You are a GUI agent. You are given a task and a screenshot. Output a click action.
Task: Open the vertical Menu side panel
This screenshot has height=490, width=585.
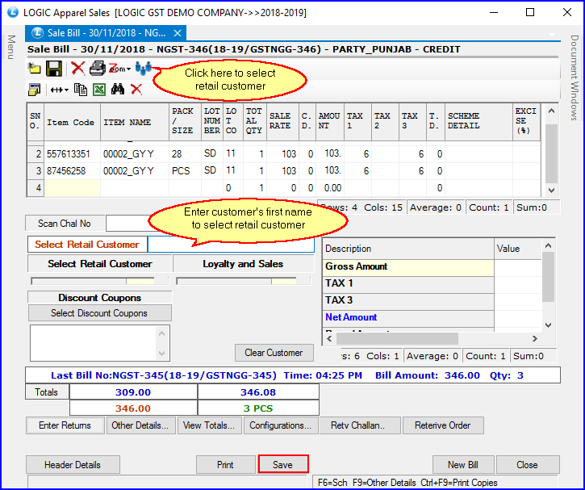coord(11,48)
